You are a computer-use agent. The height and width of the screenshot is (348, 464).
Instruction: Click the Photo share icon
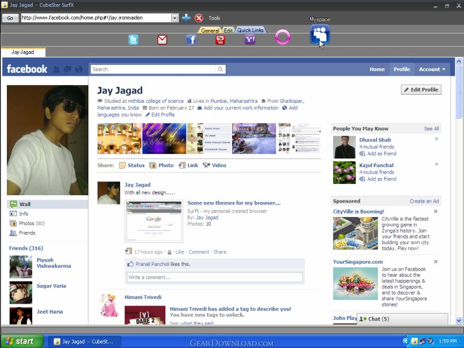[153, 165]
